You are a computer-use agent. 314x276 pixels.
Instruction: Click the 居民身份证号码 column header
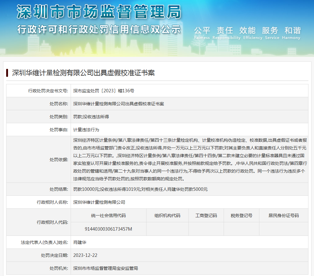[283, 215]
